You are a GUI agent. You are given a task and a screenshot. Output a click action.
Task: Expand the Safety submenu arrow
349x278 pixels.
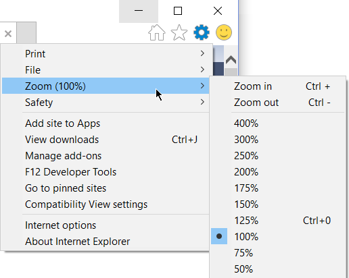(202, 102)
